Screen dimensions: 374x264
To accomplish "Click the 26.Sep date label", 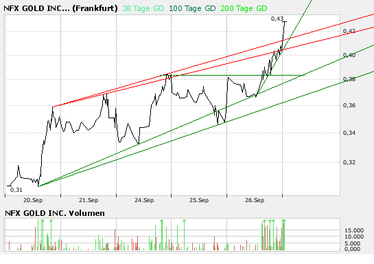I will 255,200.
